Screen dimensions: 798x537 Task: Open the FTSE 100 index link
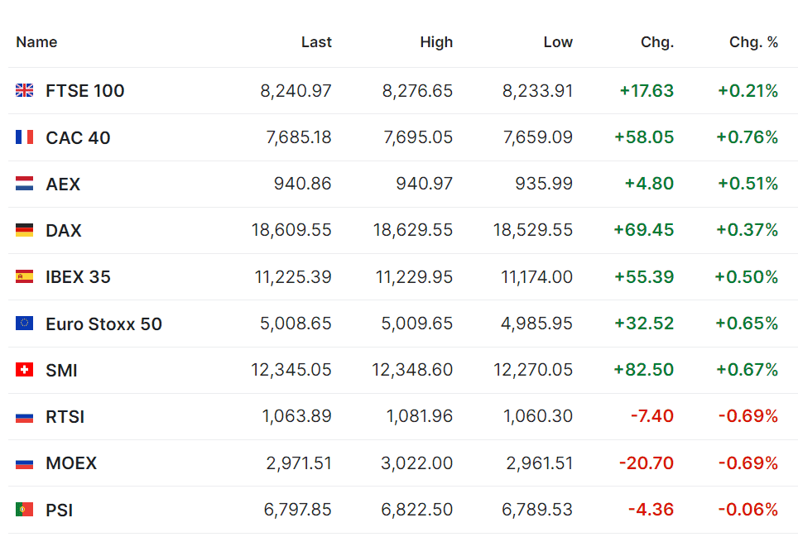(85, 91)
